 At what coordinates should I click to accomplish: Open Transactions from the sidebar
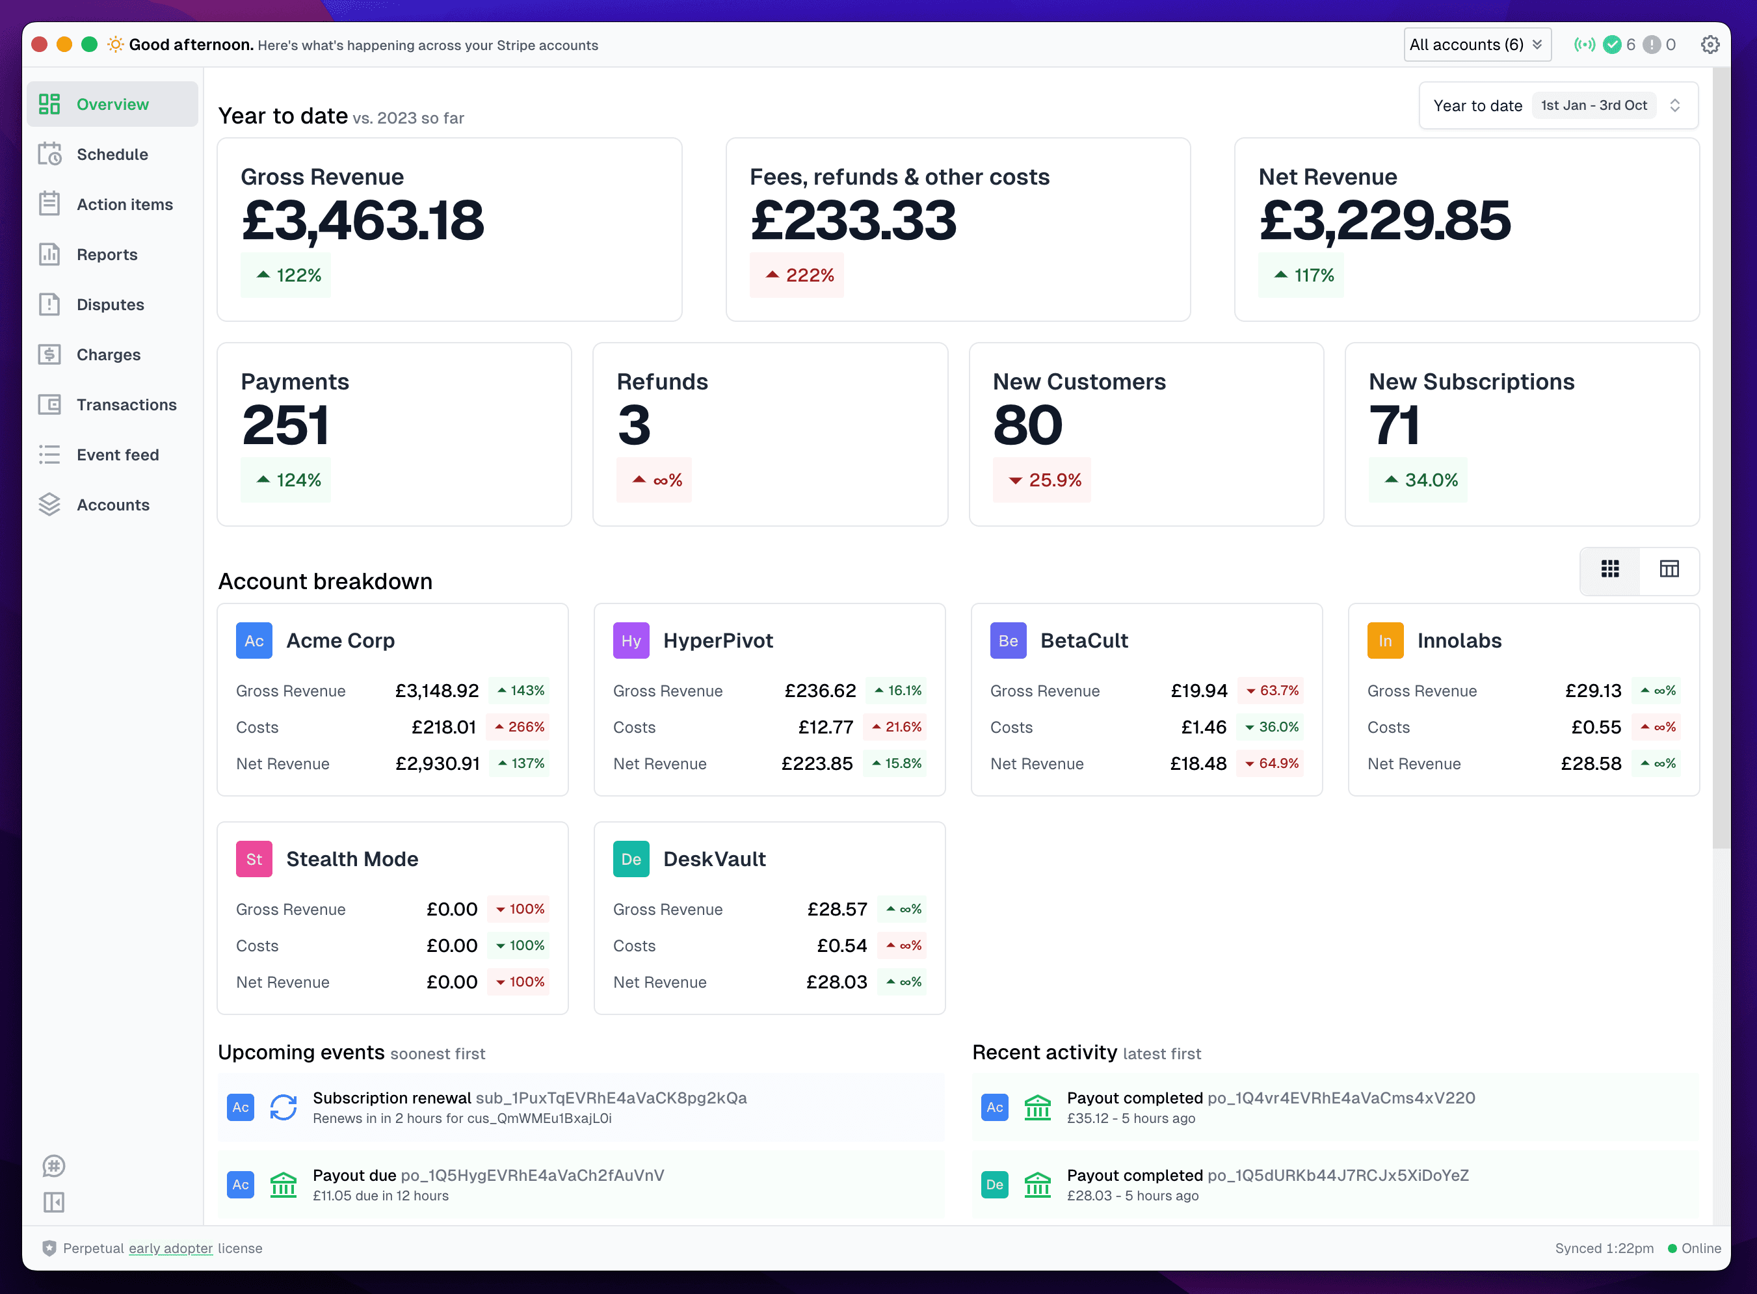pyautogui.click(x=112, y=405)
